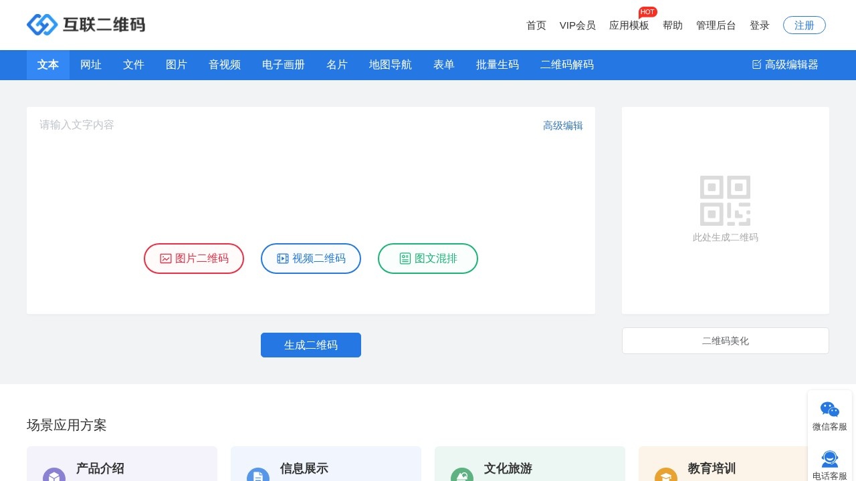The image size is (856, 481).
Task: Click 高级编辑 inside the text box
Action: pos(563,126)
